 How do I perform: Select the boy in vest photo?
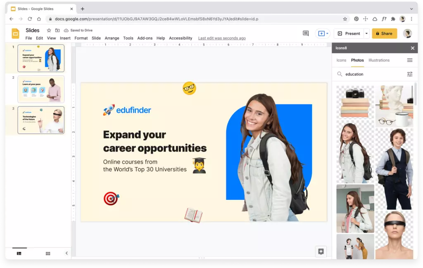tap(394, 169)
